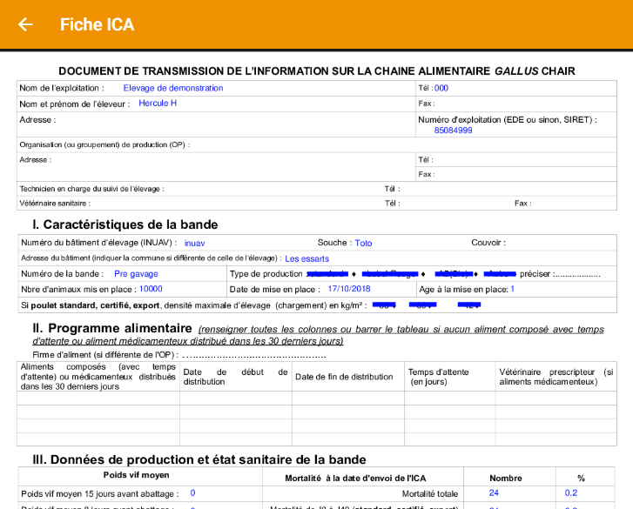Click 'Vétérinaire prescripteur' column header

tap(556, 377)
